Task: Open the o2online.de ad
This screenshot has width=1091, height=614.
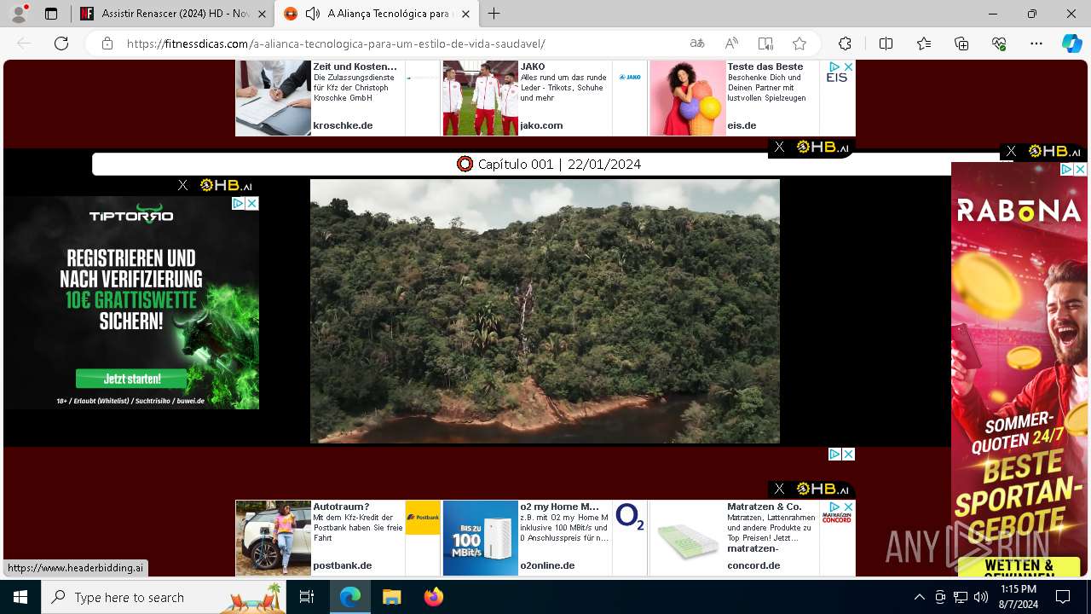Action: click(x=545, y=538)
